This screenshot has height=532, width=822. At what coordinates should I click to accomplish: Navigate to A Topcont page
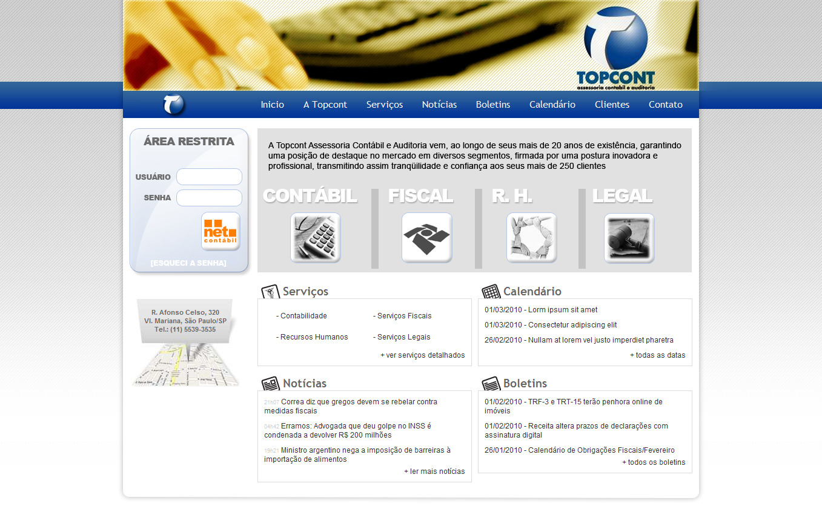click(x=325, y=105)
